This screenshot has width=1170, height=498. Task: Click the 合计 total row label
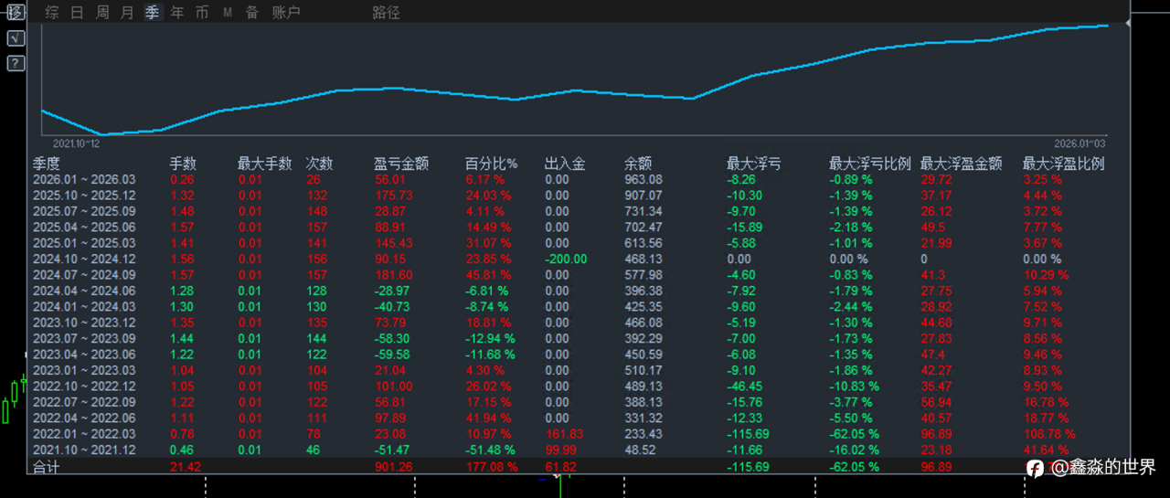pyautogui.click(x=45, y=467)
